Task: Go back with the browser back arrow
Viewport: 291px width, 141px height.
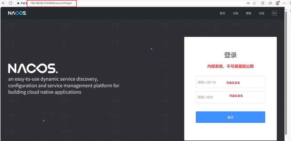Action: 3,3
